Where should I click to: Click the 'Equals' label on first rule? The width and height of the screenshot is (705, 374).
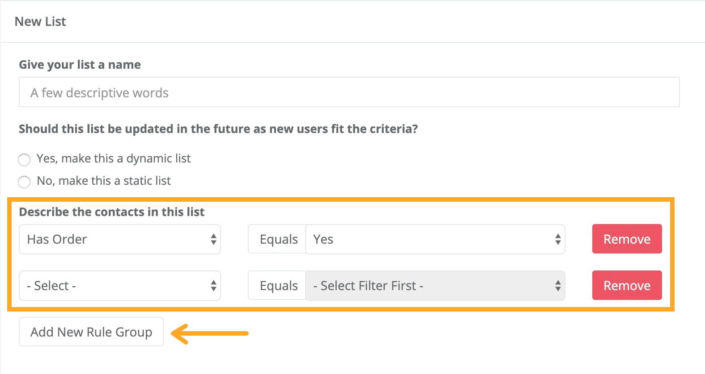click(x=279, y=239)
